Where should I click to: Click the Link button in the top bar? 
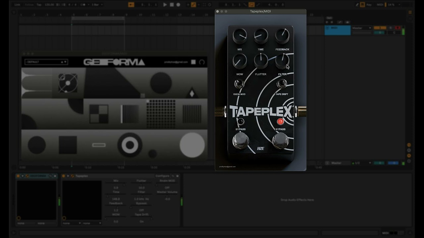coord(17,5)
